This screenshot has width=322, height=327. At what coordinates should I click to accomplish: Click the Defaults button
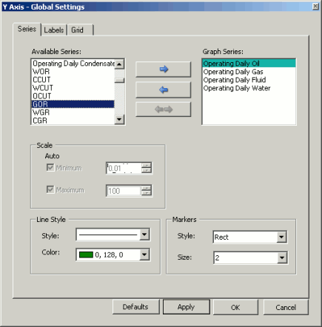tap(136, 307)
